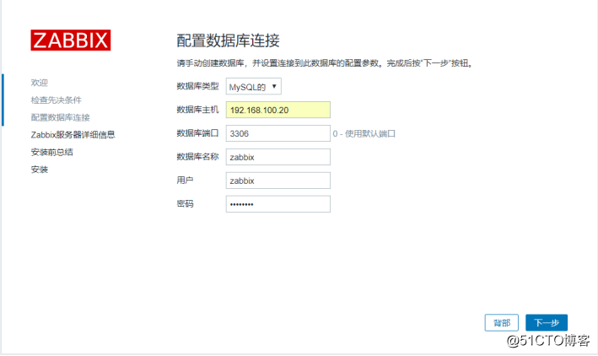Select 安装前总结 sidebar step

pos(51,152)
